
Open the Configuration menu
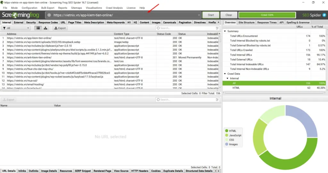click(x=29, y=8)
